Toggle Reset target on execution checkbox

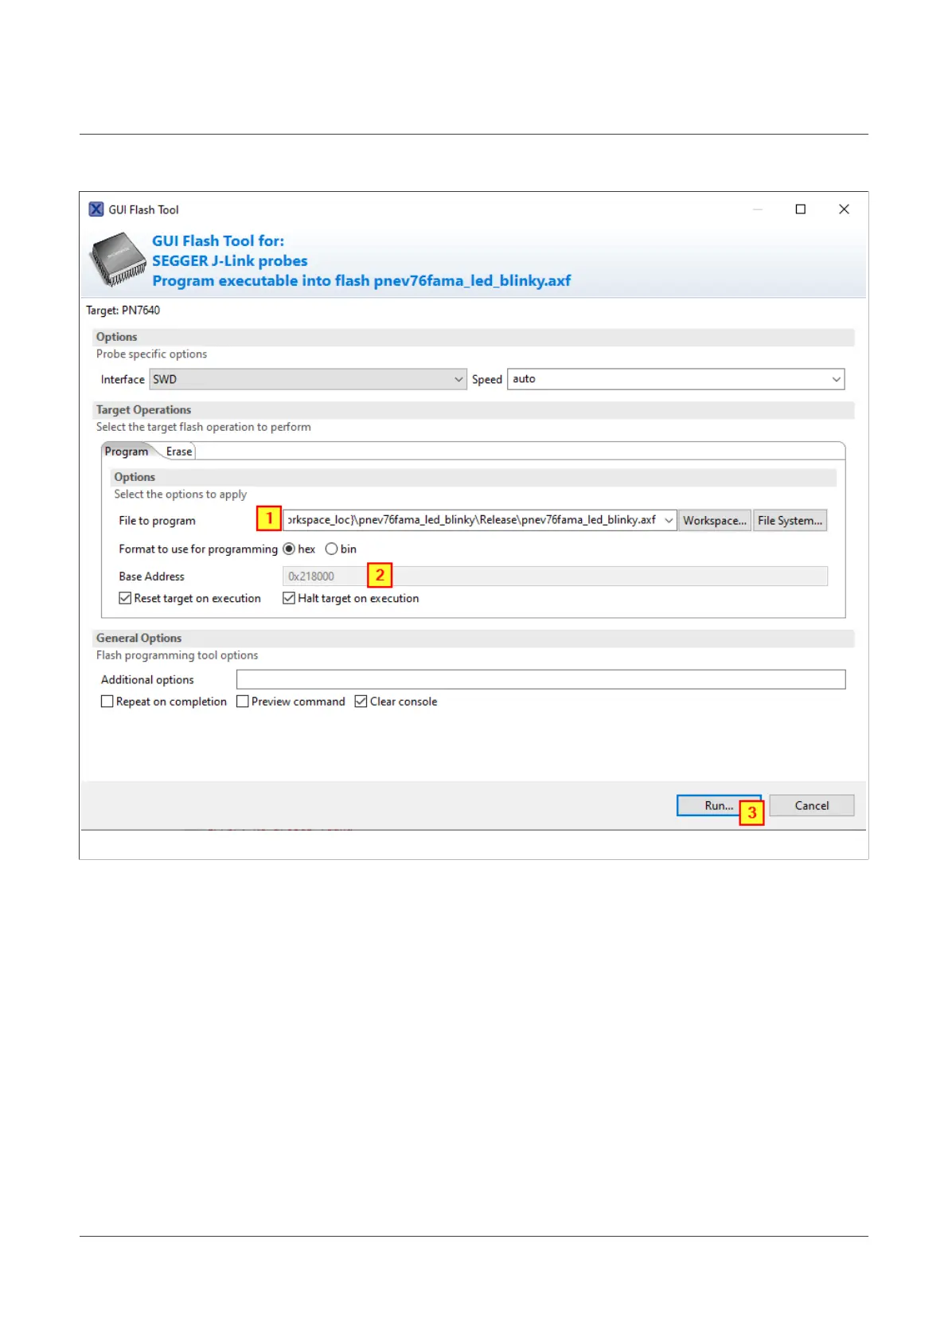[x=125, y=598]
